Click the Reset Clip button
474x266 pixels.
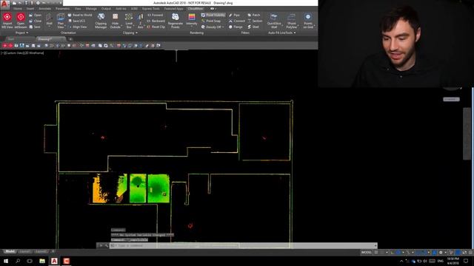point(156,27)
